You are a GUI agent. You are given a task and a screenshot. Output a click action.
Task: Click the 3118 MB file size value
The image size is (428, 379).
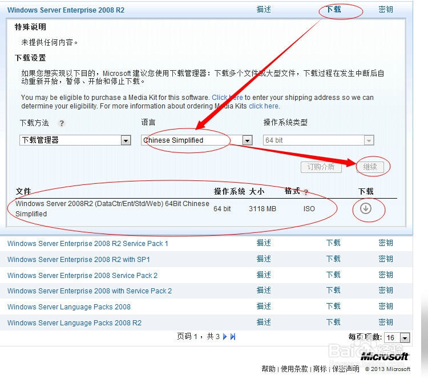(263, 209)
